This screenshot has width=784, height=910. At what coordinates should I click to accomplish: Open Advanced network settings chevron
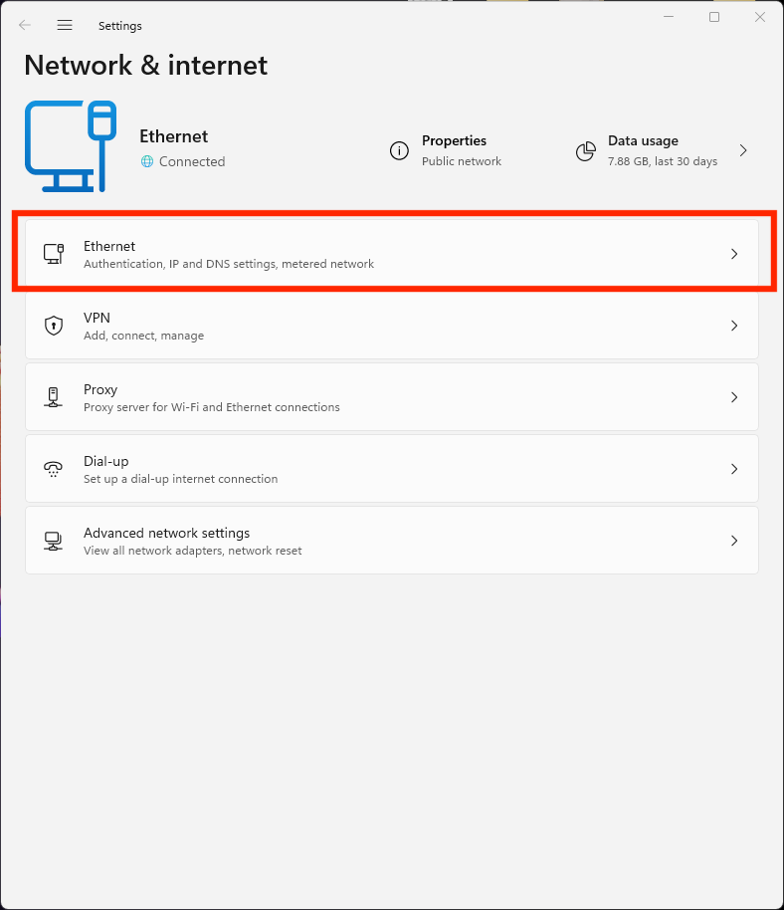(x=734, y=541)
